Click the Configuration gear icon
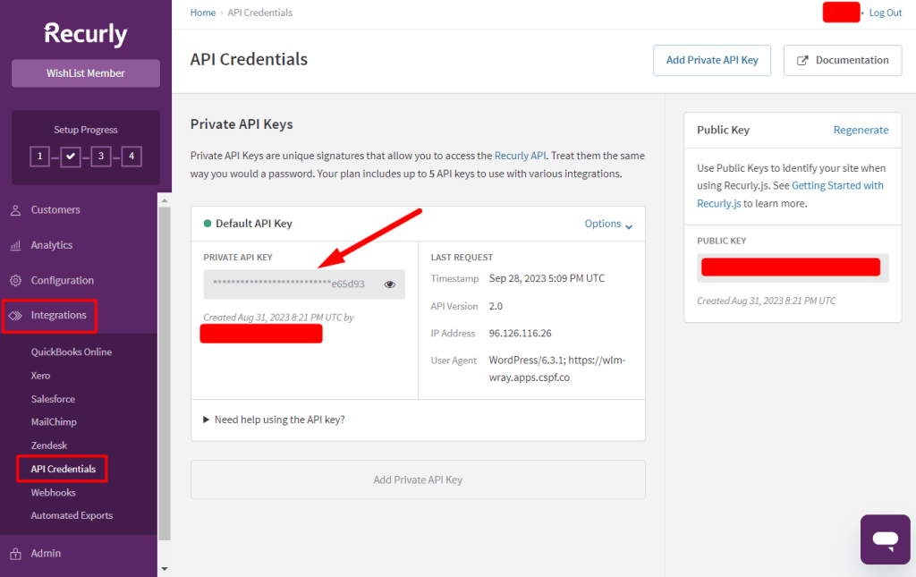 pyautogui.click(x=16, y=280)
